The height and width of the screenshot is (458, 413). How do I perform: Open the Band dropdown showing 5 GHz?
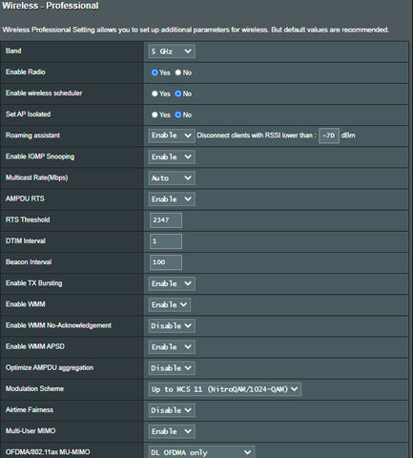point(172,52)
